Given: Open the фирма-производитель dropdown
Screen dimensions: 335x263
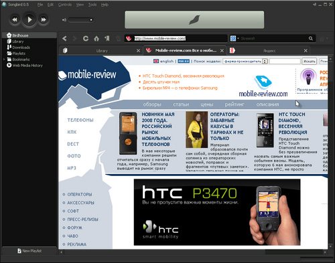Looking at the screenshot, I should [245, 61].
